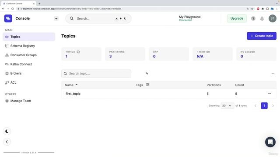This screenshot has height=157, width=280.
Task: Open the Console product switcher dropdown
Action: click(x=56, y=18)
